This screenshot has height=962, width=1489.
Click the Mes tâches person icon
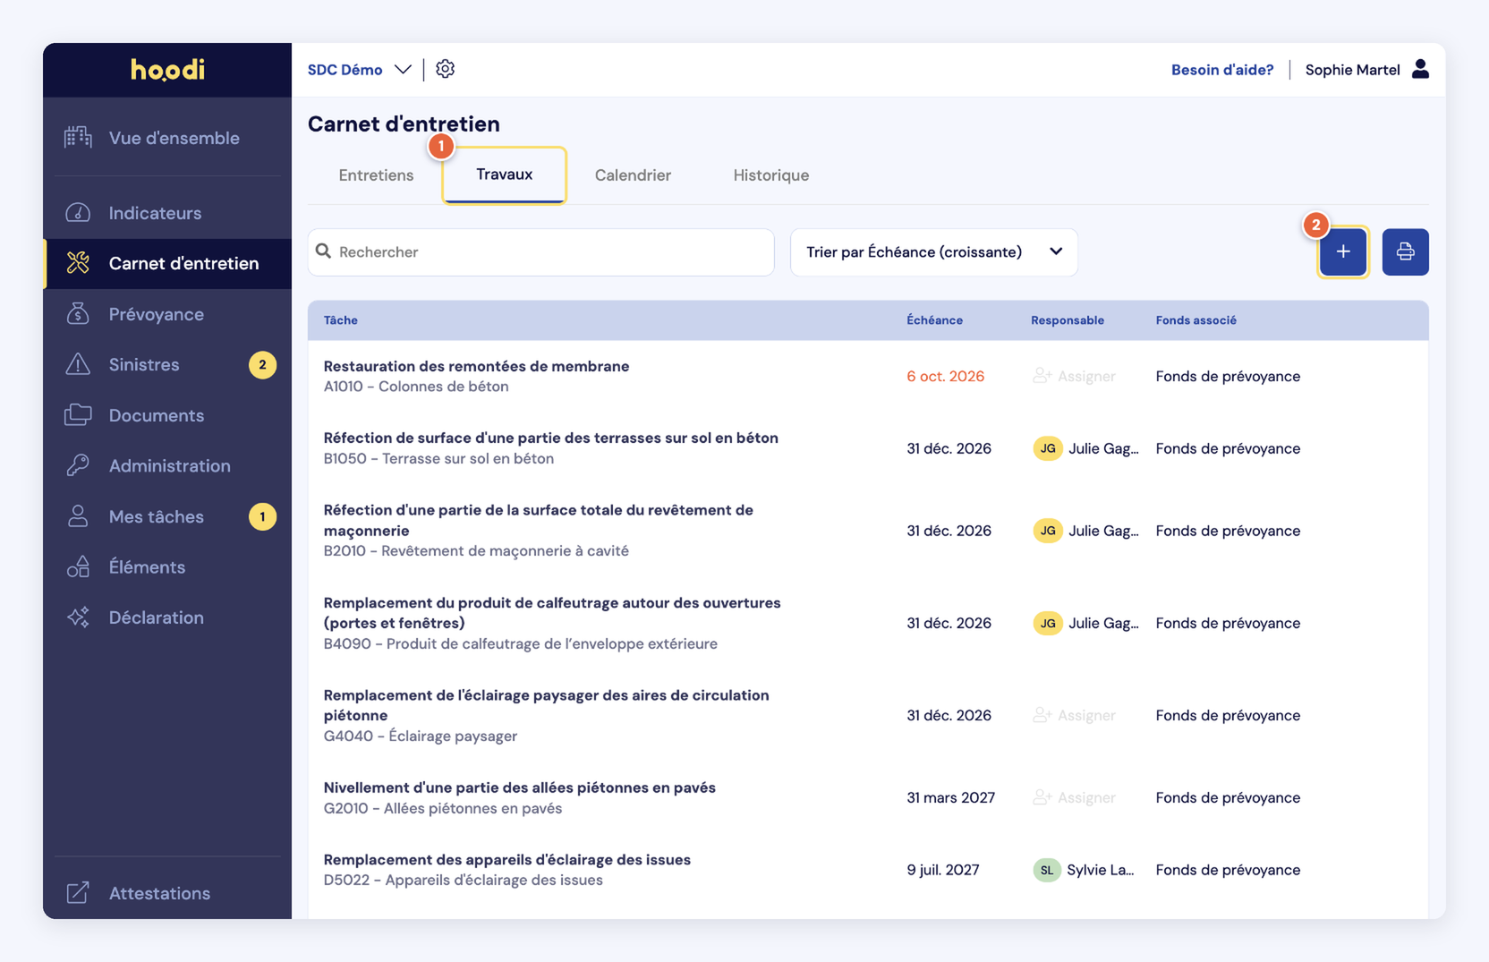pyautogui.click(x=78, y=516)
